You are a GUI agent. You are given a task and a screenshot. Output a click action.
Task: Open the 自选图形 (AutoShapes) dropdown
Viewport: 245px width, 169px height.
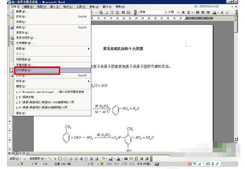pyautogui.click(x=38, y=158)
